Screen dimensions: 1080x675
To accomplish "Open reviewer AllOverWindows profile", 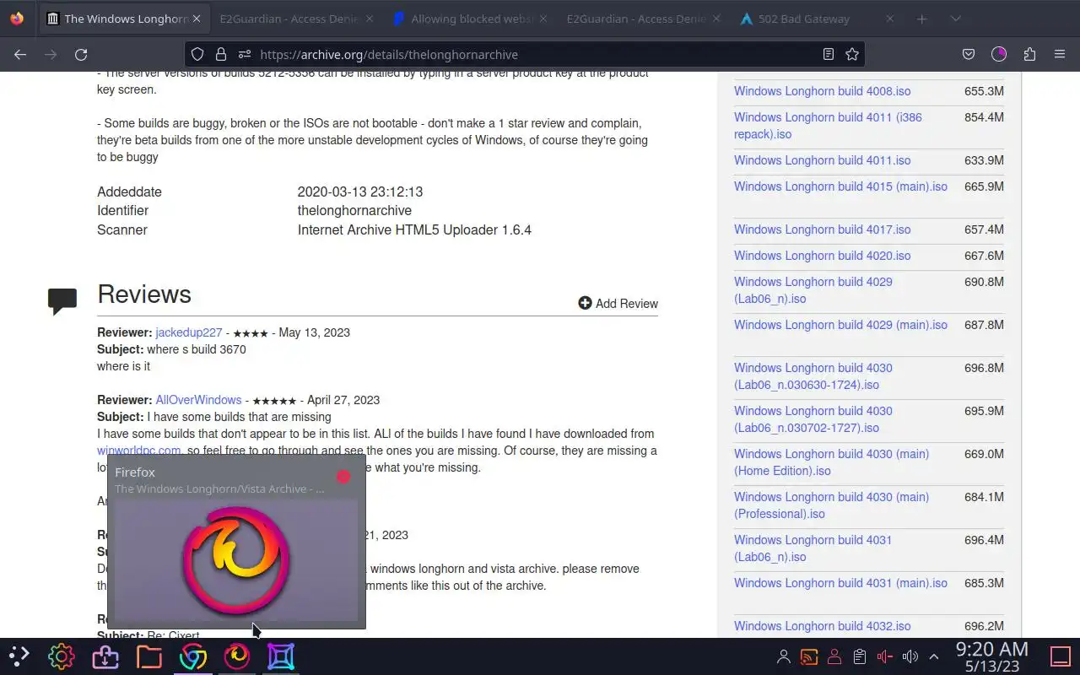I will 198,400.
